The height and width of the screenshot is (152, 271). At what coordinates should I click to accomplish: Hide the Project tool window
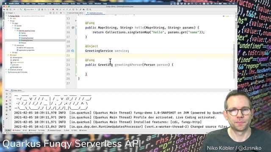click(x=64, y=13)
